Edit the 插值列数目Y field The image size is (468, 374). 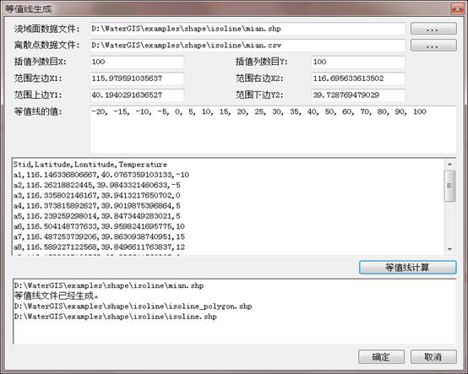(x=358, y=62)
